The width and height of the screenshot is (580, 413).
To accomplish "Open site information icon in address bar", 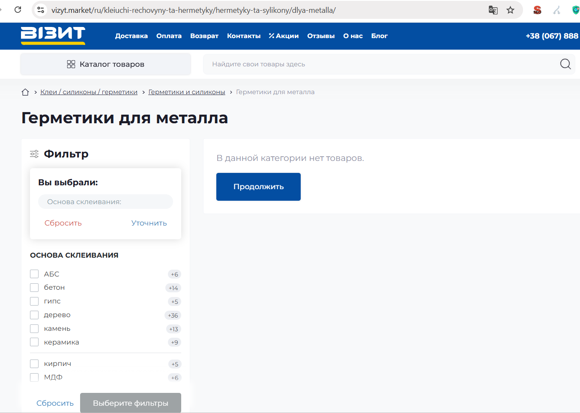I will [41, 10].
